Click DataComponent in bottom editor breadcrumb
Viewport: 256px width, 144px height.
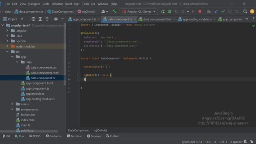click(79, 130)
